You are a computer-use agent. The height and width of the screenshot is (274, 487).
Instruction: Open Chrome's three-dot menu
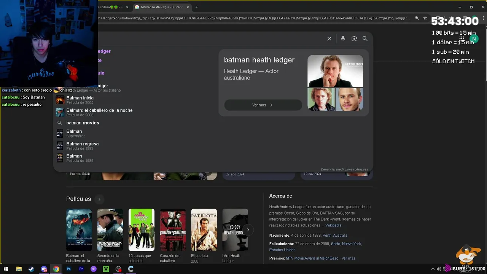coord(483,18)
